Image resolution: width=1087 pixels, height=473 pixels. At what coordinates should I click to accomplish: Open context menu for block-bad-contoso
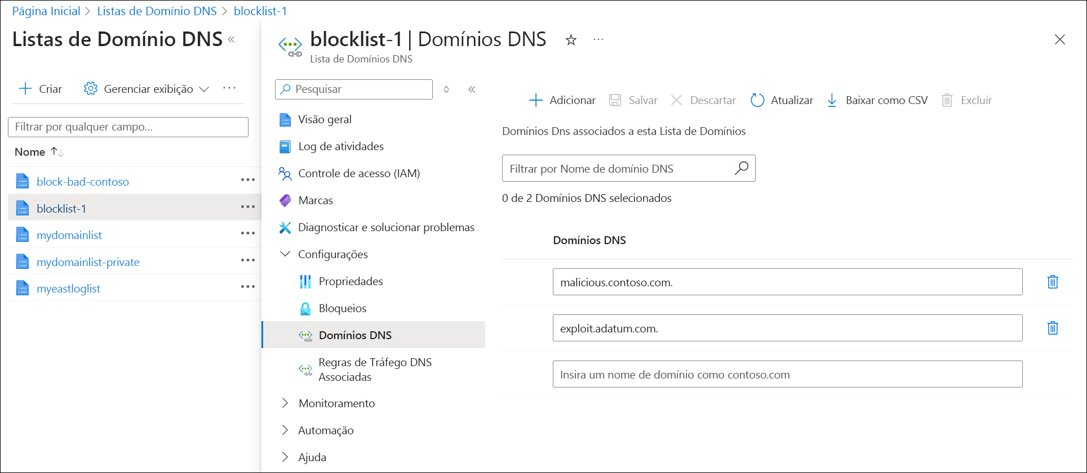tap(248, 180)
